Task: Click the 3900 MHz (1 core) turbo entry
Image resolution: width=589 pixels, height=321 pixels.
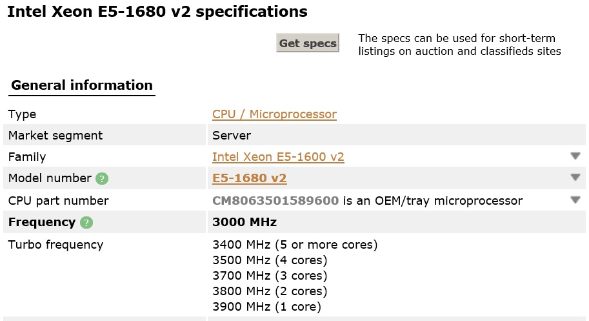Action: (x=266, y=307)
